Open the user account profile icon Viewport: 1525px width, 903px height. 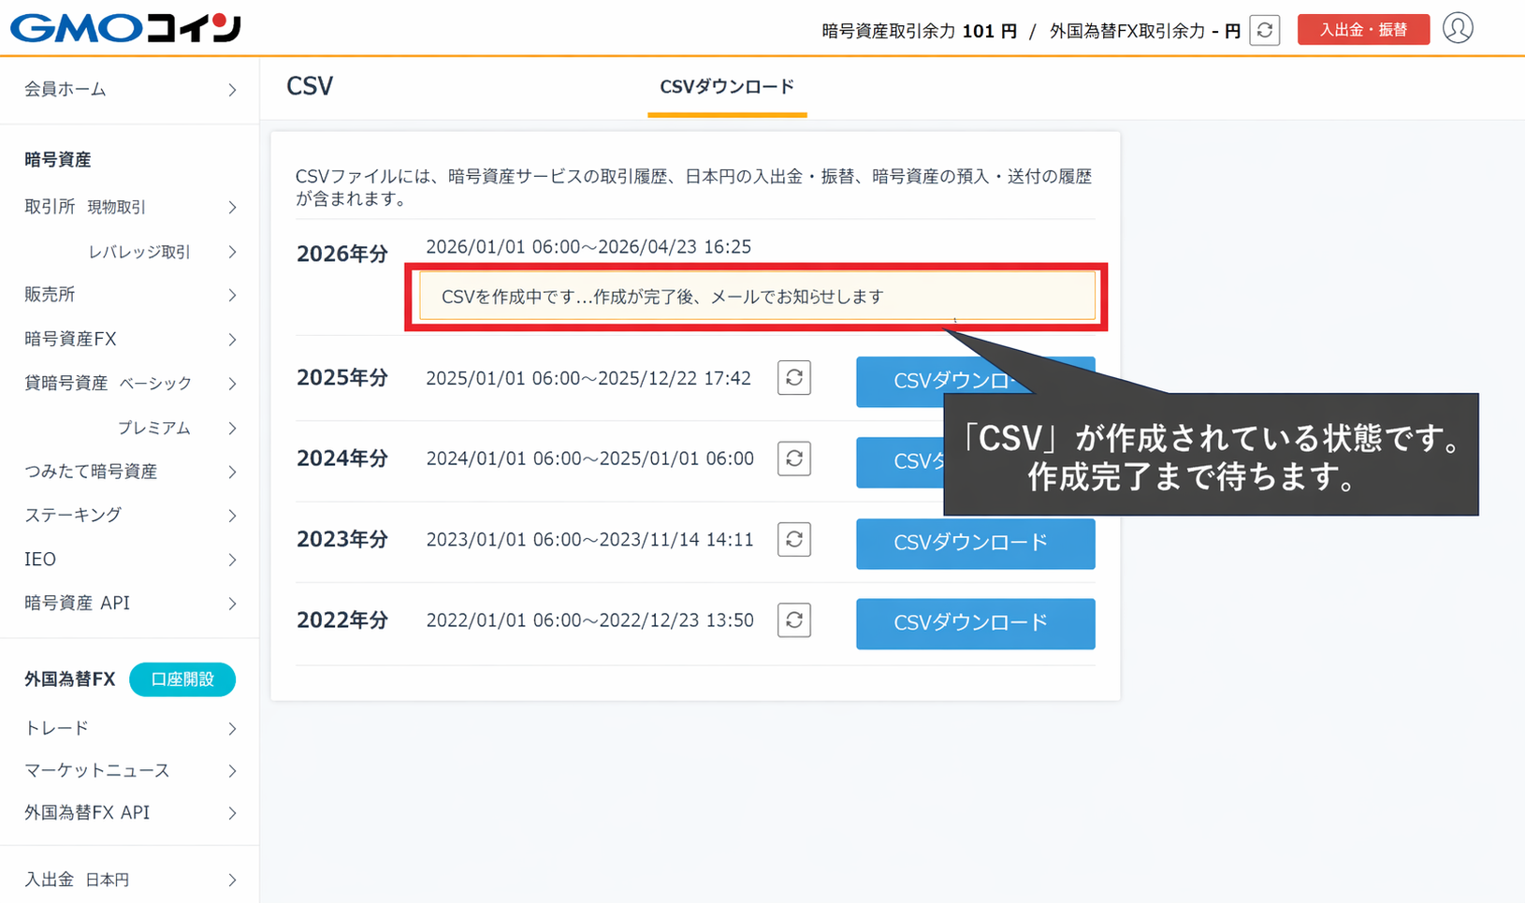tap(1458, 28)
